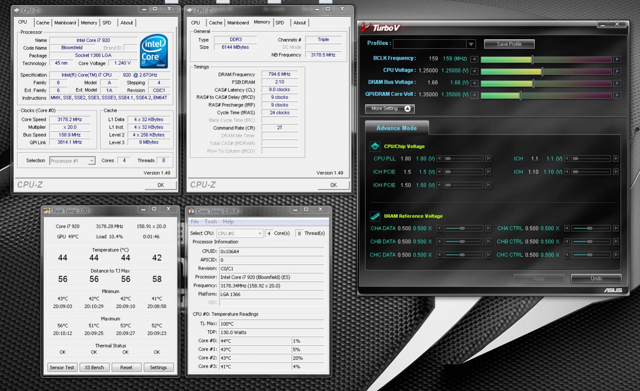Click the Apply button in TurboV
The width and height of the screenshot is (640, 391).
pos(539,278)
